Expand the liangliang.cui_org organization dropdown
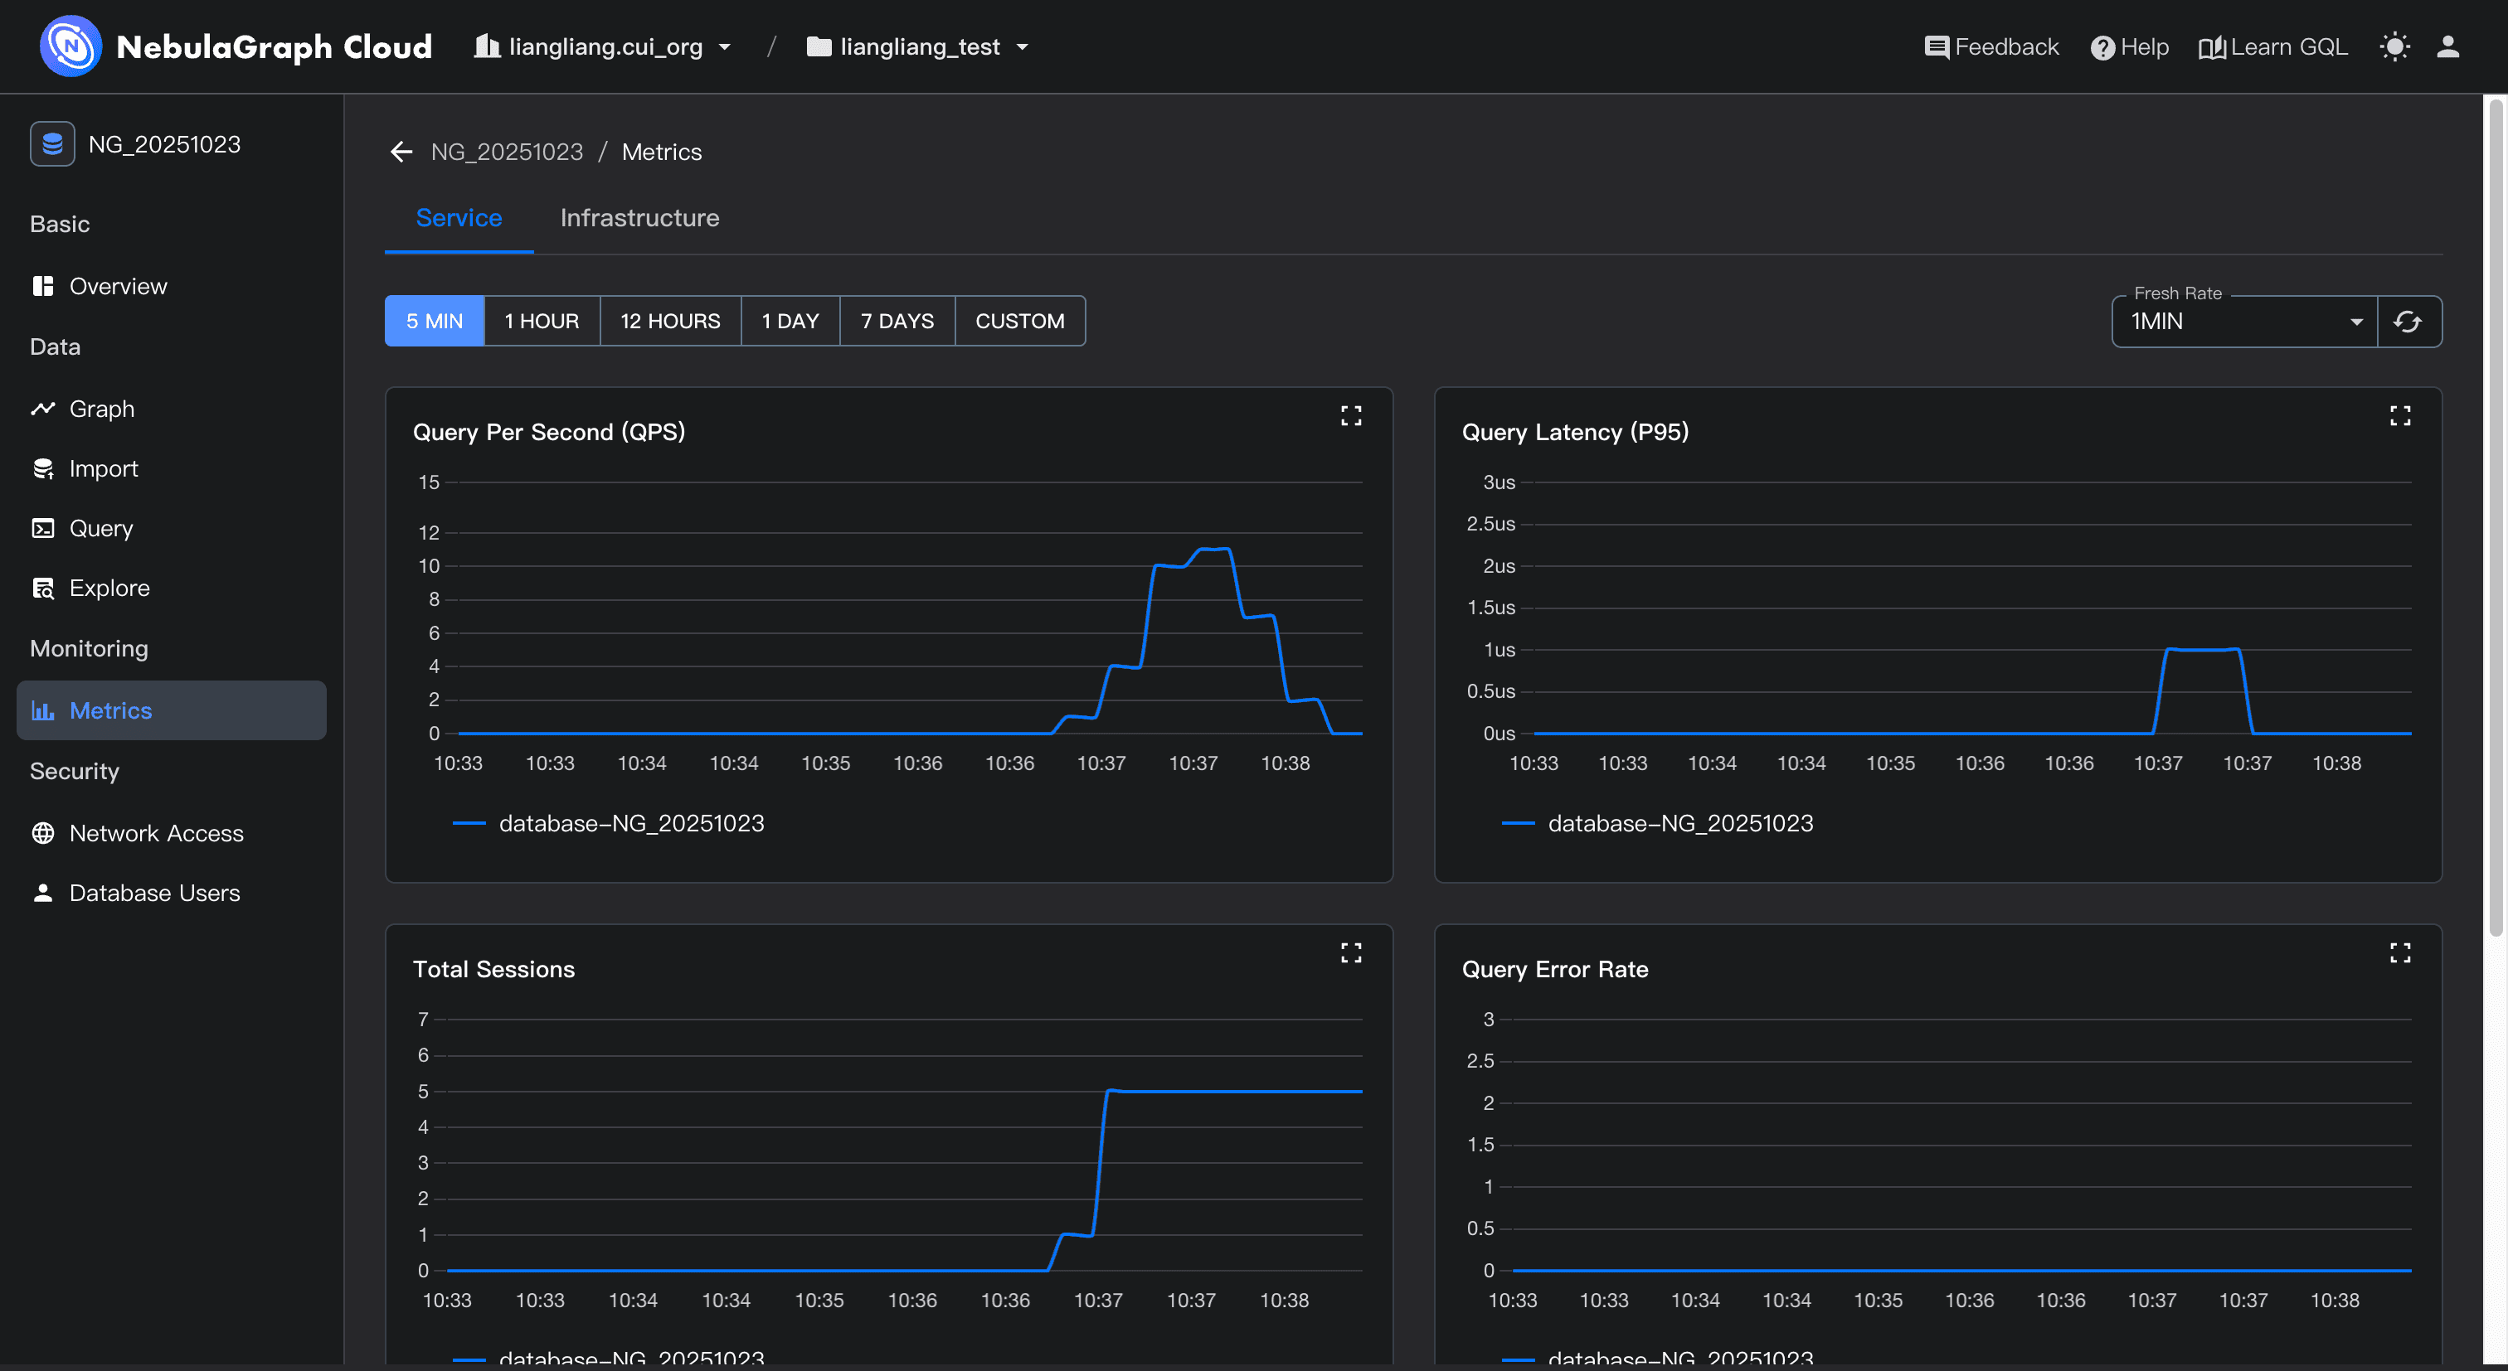Image resolution: width=2508 pixels, height=1371 pixels. pyautogui.click(x=604, y=46)
